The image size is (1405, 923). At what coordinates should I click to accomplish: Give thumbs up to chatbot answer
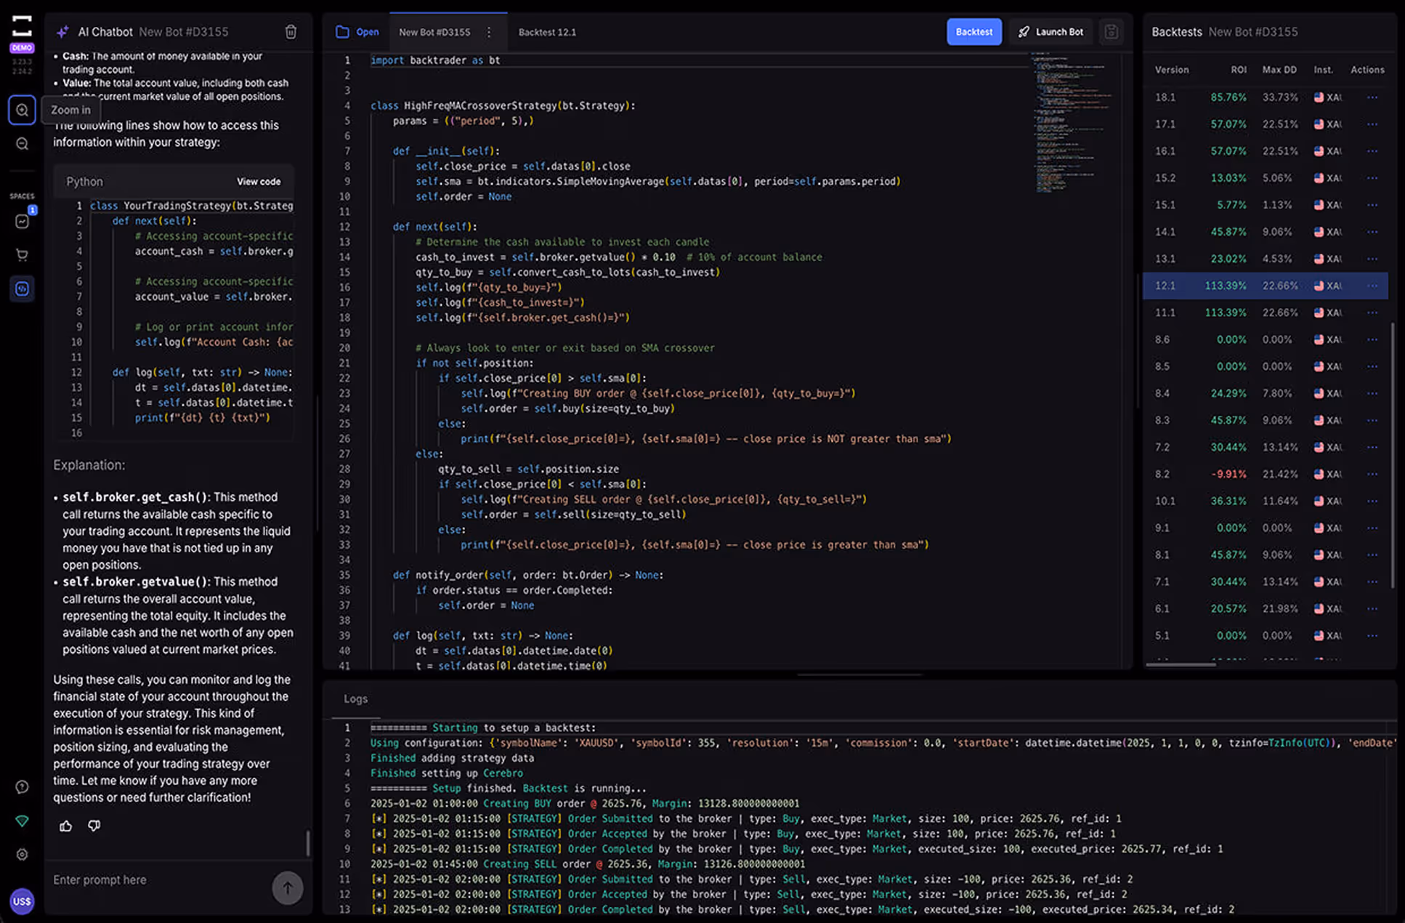(66, 826)
